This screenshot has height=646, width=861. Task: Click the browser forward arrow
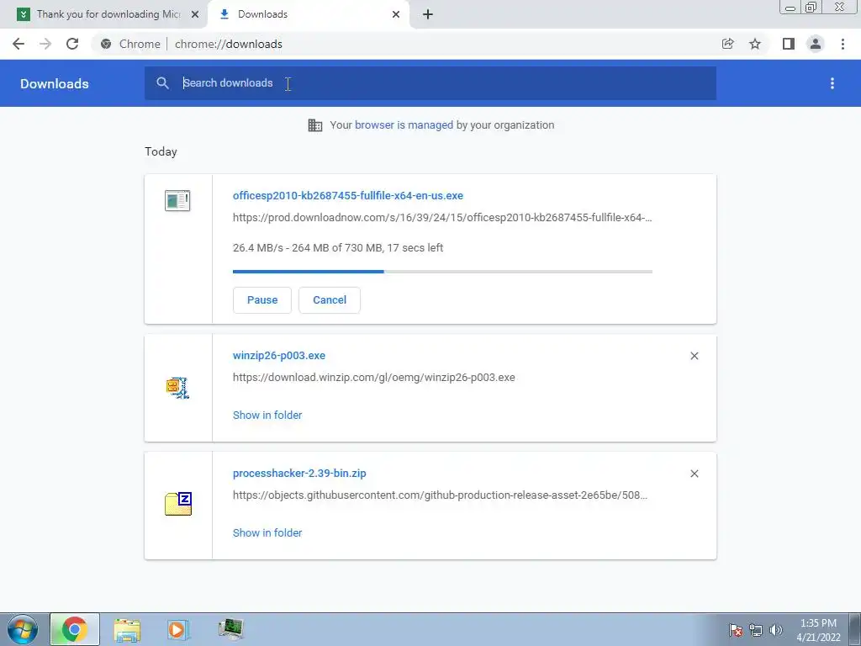coord(45,44)
